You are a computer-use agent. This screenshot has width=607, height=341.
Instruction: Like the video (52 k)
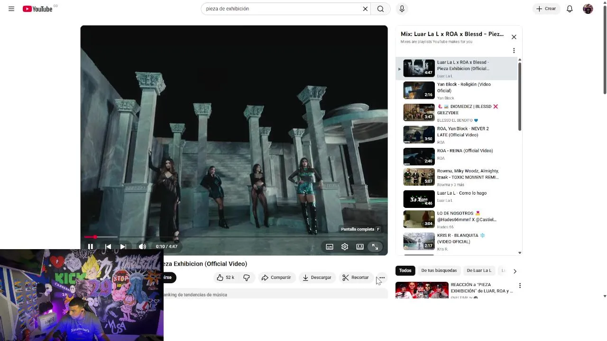[x=226, y=278]
